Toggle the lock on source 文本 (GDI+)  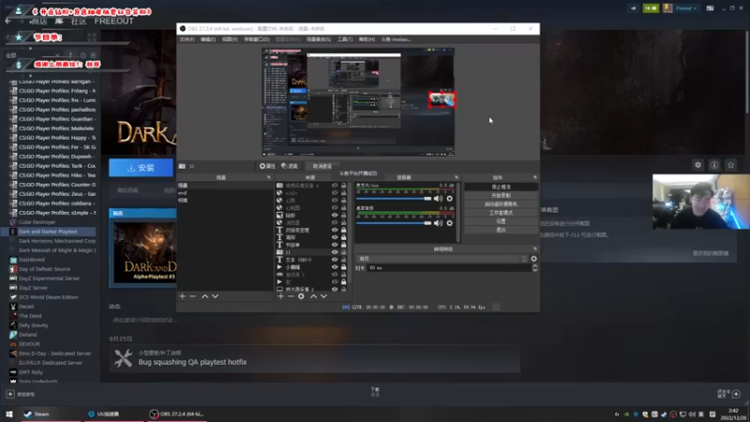[x=343, y=260]
